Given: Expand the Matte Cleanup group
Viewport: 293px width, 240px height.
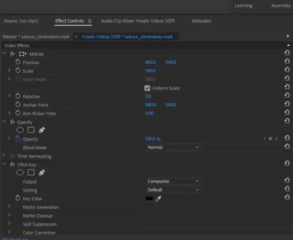Looking at the screenshot, I should [9, 215].
